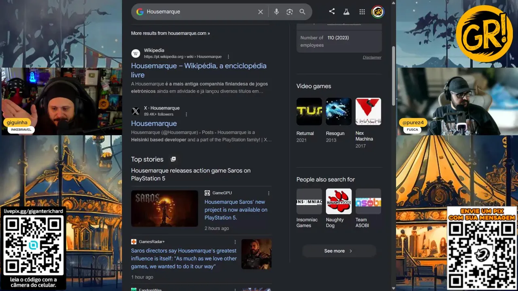
Task: Click the 110 (2023) employees value
Action: [x=338, y=38]
